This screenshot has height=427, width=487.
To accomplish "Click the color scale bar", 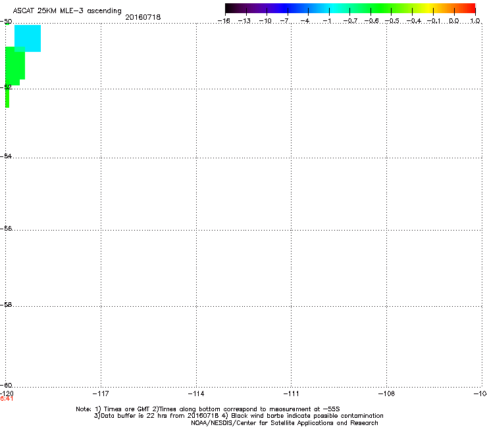I will 350,8.
